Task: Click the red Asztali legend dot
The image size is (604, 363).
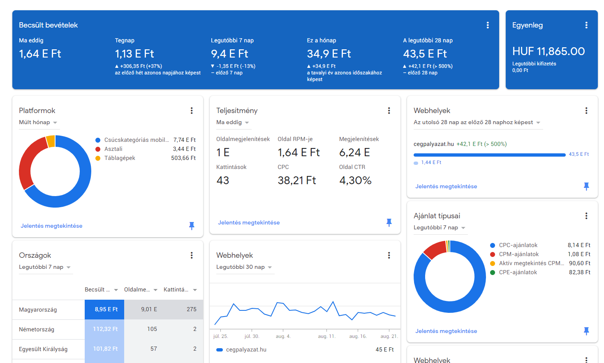Action: click(98, 149)
